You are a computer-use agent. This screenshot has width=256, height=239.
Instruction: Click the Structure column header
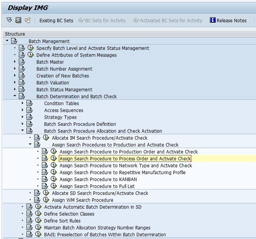[x=129, y=34]
